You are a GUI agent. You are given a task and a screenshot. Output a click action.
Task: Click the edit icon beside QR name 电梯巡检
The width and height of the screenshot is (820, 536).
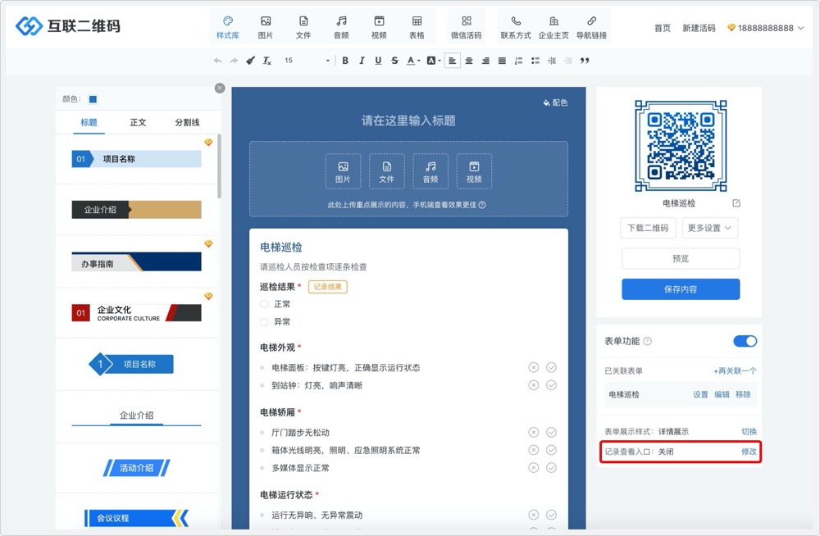coord(736,203)
